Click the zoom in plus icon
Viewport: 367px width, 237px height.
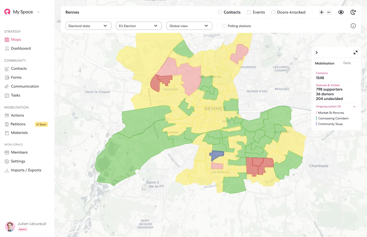pos(322,12)
